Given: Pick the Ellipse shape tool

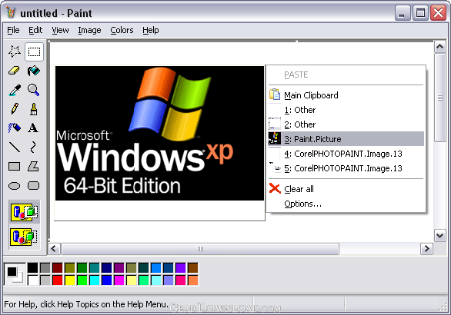Looking at the screenshot, I should (15, 185).
